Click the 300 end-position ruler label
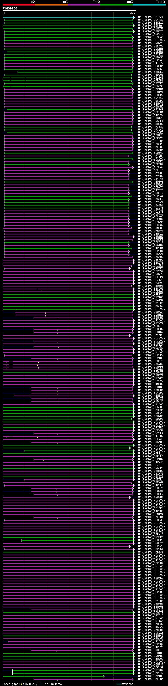Image resolution: width=168 pixels, height=686 pixels. (133, 13)
